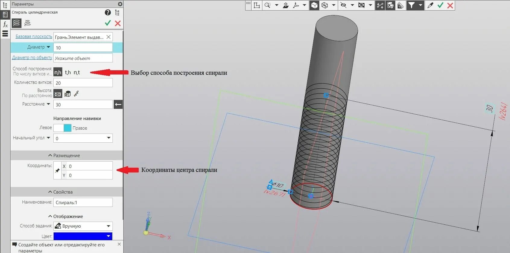
Task: Open the stacked-lines sidebar tab
Action: click(x=5, y=33)
